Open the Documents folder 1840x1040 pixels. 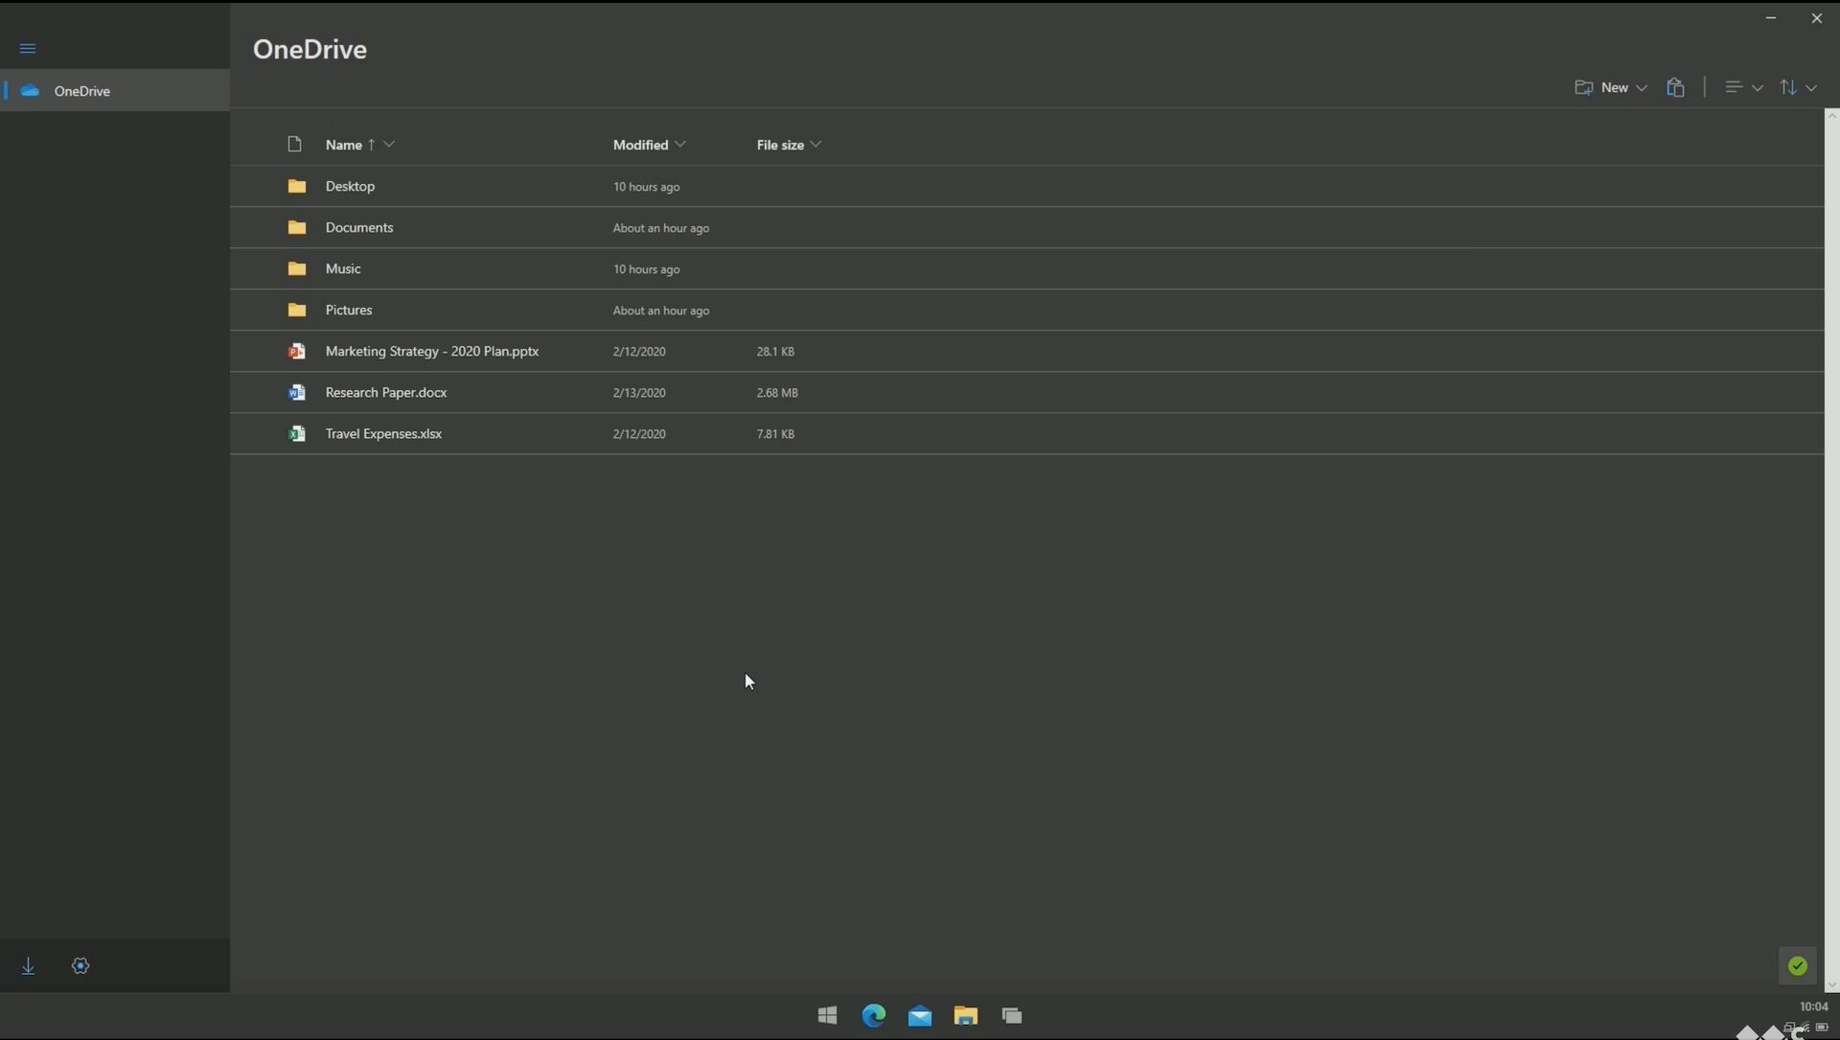359,228
